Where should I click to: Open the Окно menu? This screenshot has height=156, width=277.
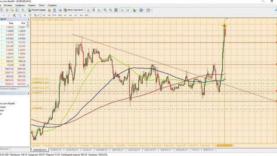point(42,5)
